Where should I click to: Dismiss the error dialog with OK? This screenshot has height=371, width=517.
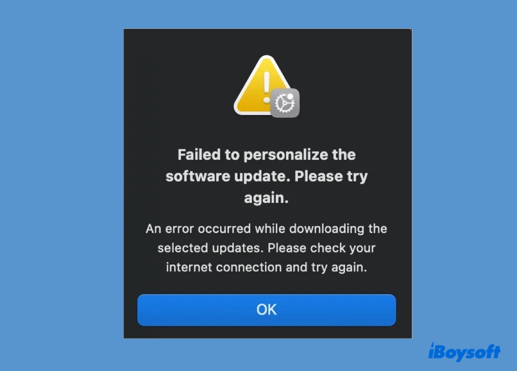point(267,310)
